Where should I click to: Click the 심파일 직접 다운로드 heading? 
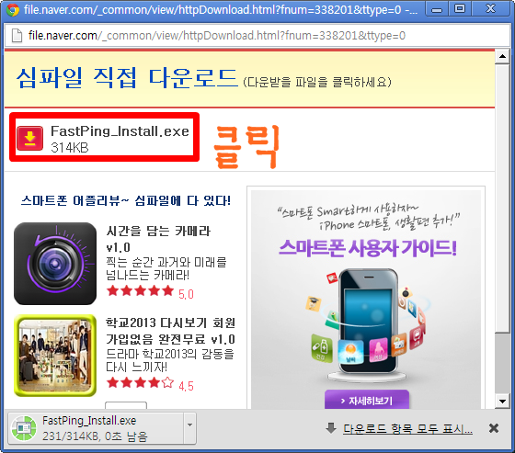pyautogui.click(x=127, y=78)
